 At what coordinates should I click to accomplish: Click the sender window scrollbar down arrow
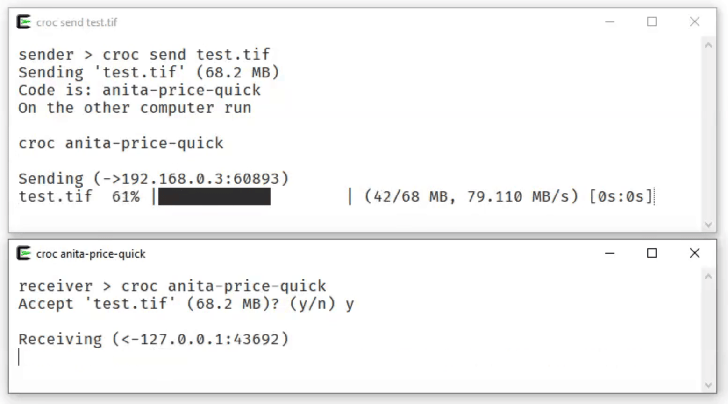point(708,225)
